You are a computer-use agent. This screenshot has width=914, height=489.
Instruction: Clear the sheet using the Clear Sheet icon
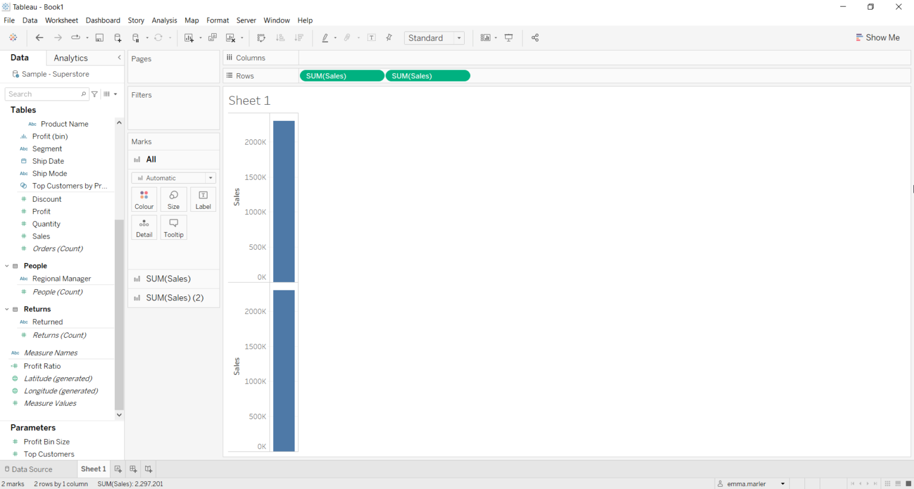coord(231,37)
